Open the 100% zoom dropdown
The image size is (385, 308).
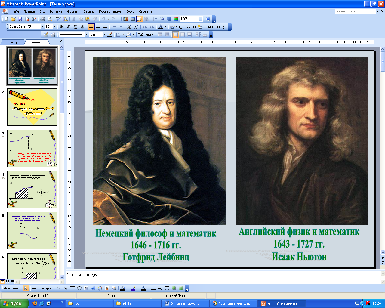[201, 19]
